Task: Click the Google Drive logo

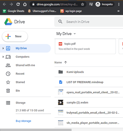Action: (8, 22)
